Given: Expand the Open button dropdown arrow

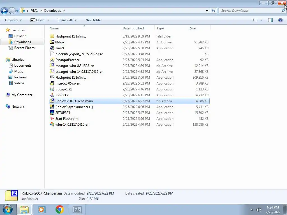Looking at the screenshot, I should [48, 20].
